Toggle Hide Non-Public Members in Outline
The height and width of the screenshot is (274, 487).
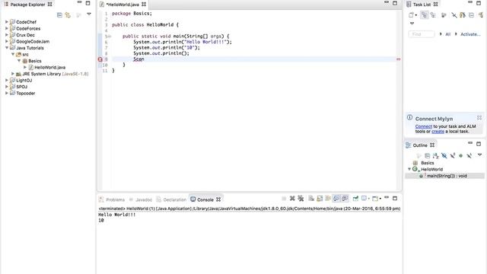[461, 155]
